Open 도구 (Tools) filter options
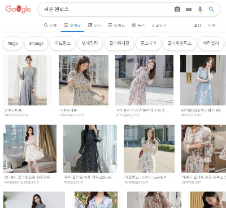The width and height of the screenshot is (226, 208). point(211,26)
